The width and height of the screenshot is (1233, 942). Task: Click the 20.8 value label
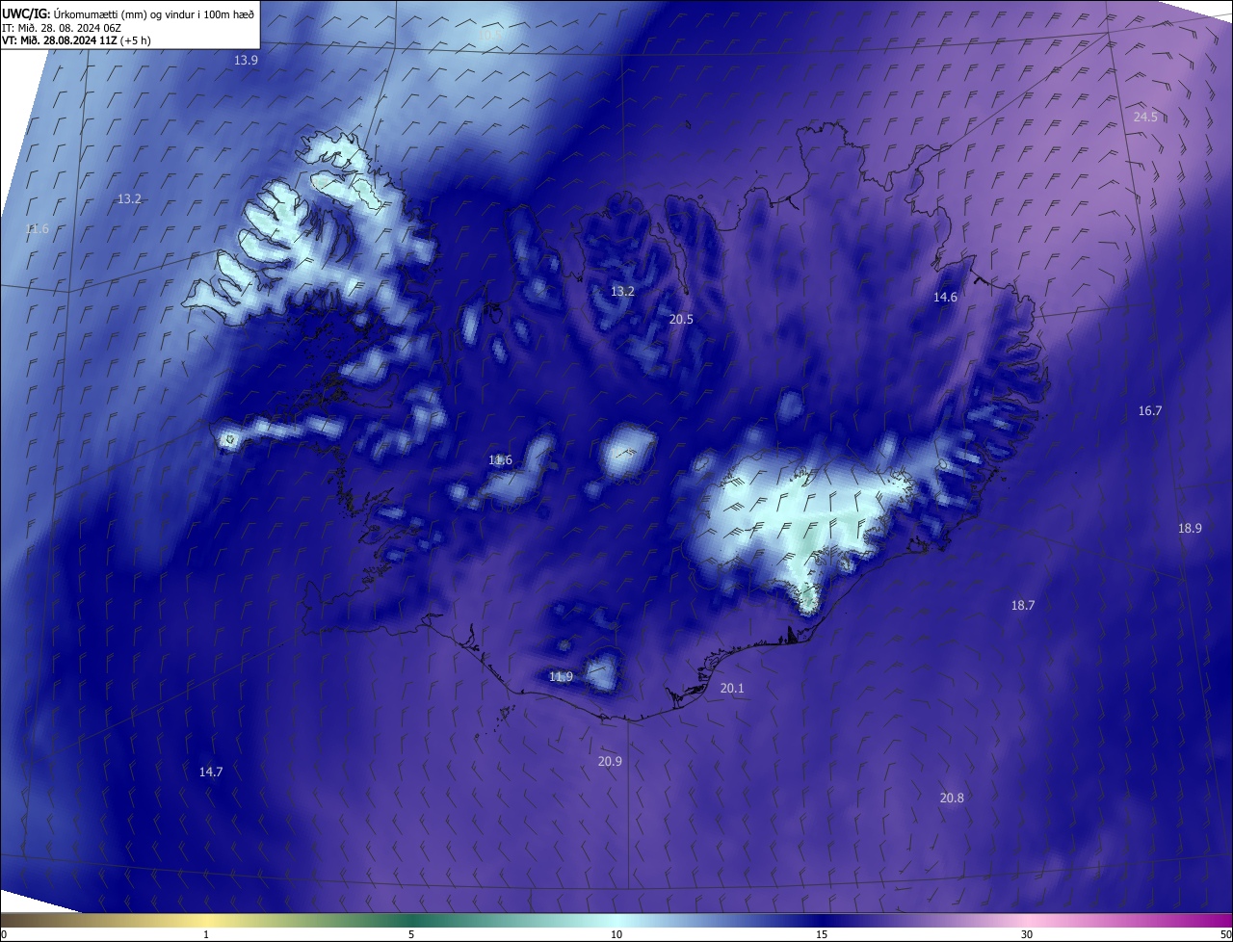(952, 798)
